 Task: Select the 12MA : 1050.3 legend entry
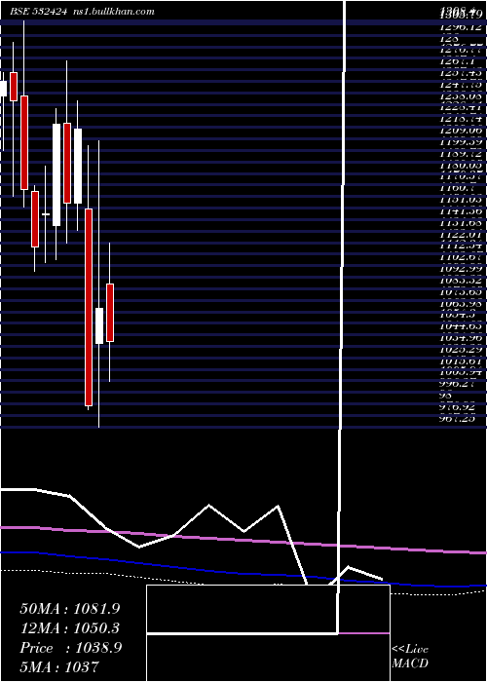pos(70,628)
